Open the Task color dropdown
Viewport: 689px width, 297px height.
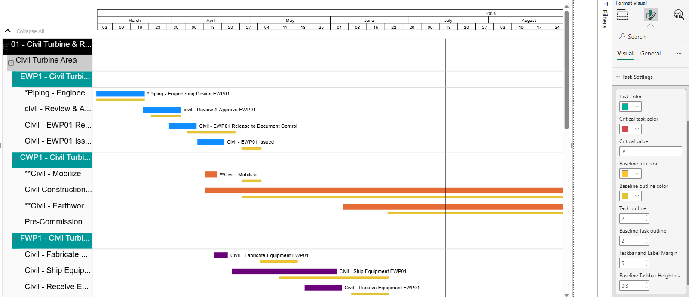click(x=637, y=107)
